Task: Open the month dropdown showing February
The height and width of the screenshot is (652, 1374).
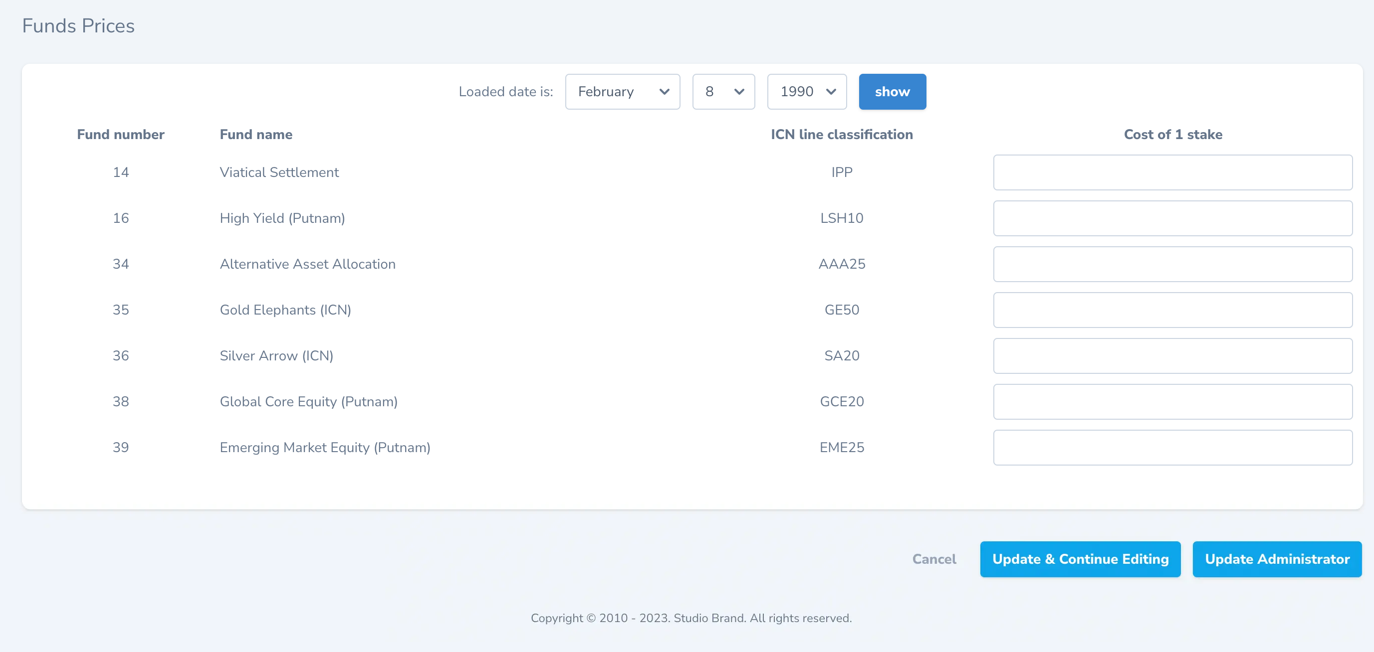Action: tap(623, 91)
